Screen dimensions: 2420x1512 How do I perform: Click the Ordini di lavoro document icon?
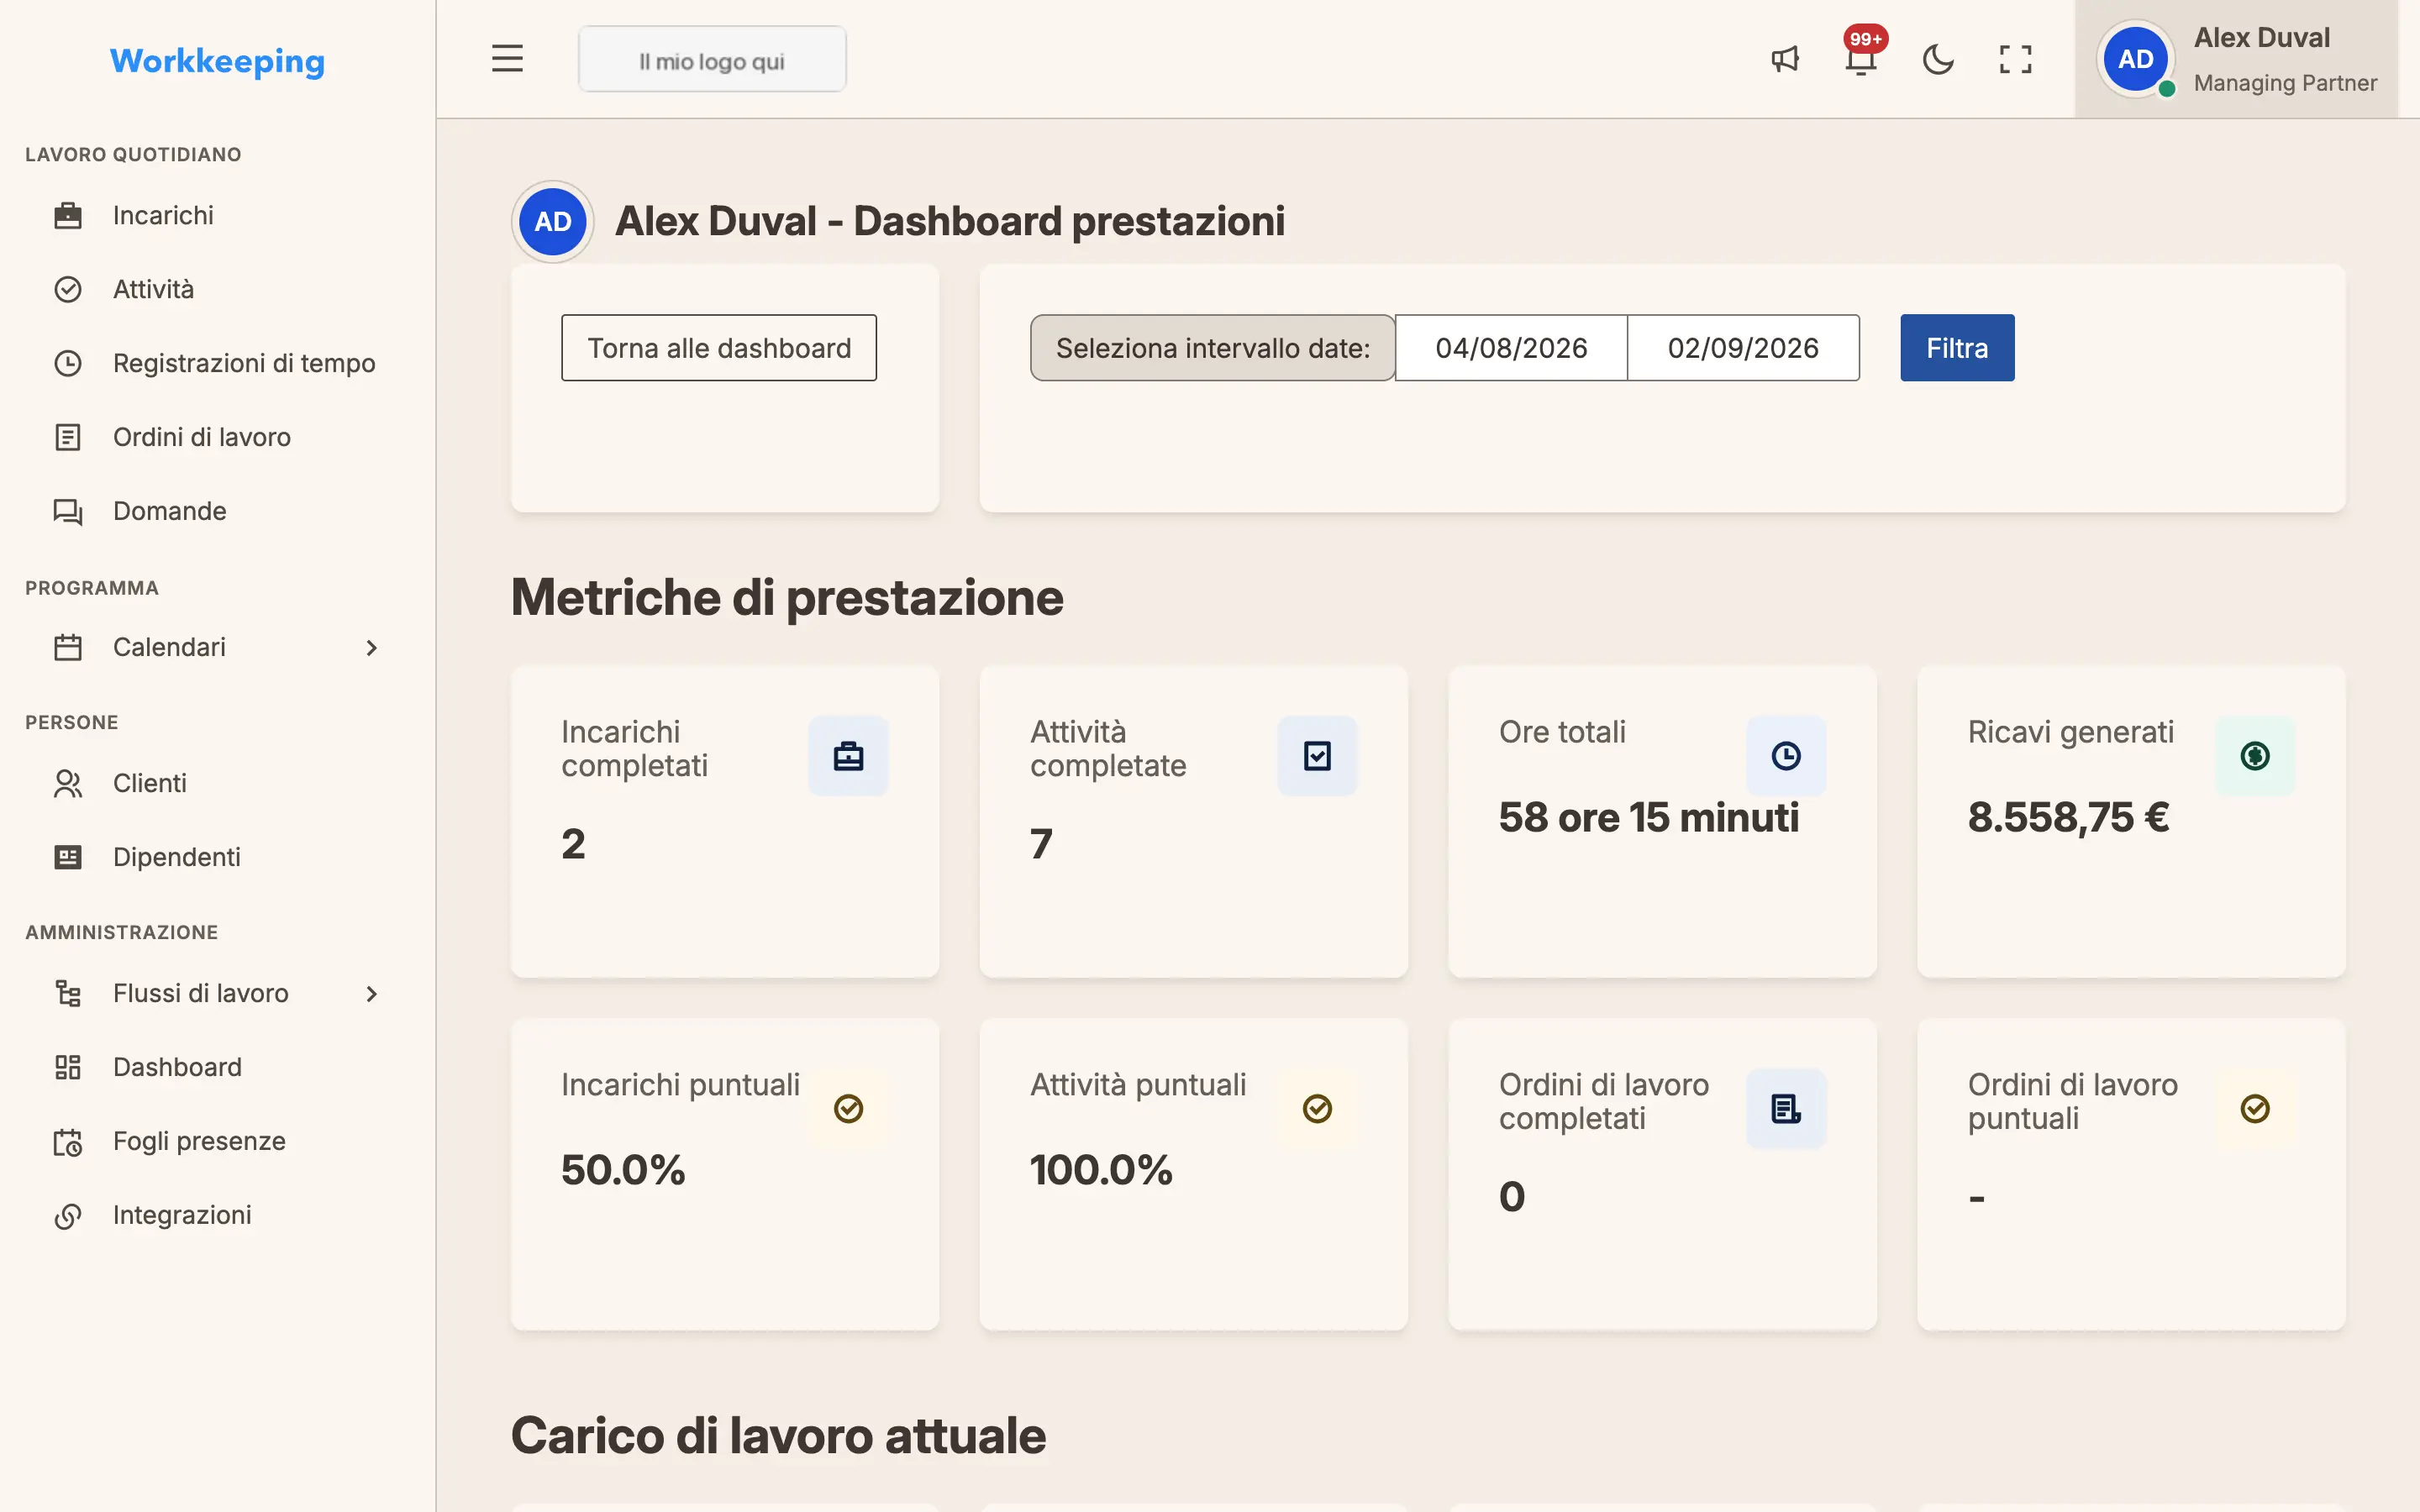pyautogui.click(x=68, y=437)
